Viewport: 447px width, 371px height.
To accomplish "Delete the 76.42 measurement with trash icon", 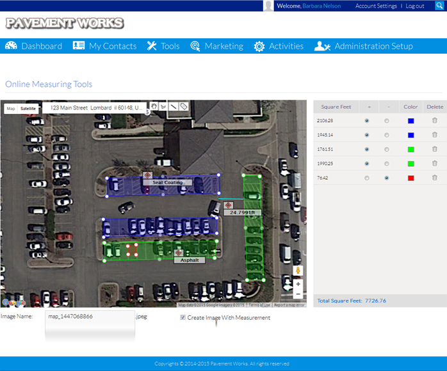I will (x=434, y=178).
